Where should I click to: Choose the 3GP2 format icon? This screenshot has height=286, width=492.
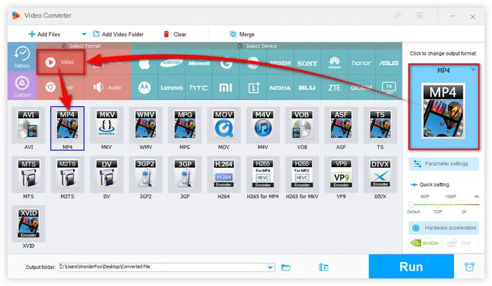[145, 174]
